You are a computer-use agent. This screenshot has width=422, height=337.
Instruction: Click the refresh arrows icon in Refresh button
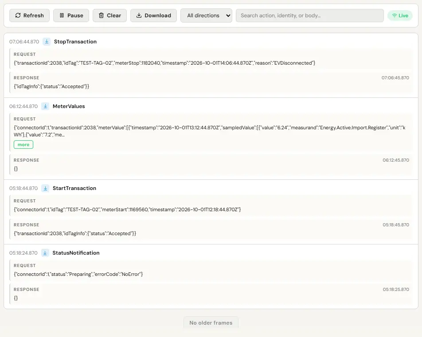click(18, 15)
